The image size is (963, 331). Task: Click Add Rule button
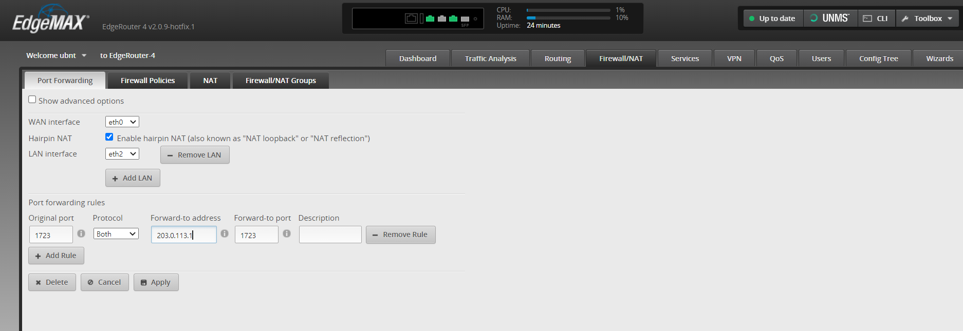56,256
